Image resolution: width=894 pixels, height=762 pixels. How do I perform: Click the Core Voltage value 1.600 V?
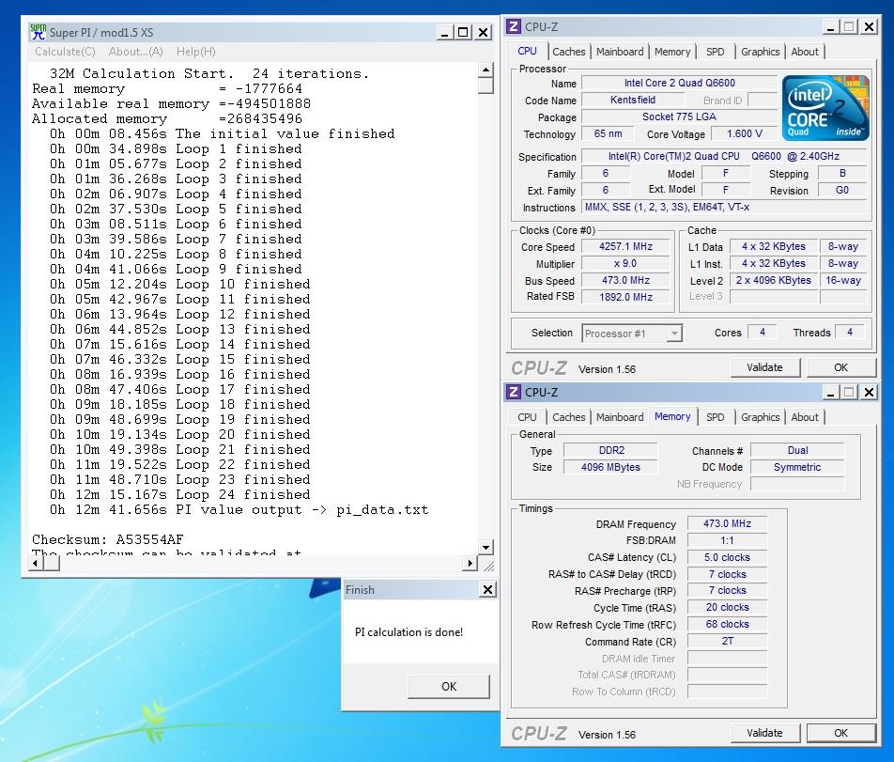coord(744,134)
